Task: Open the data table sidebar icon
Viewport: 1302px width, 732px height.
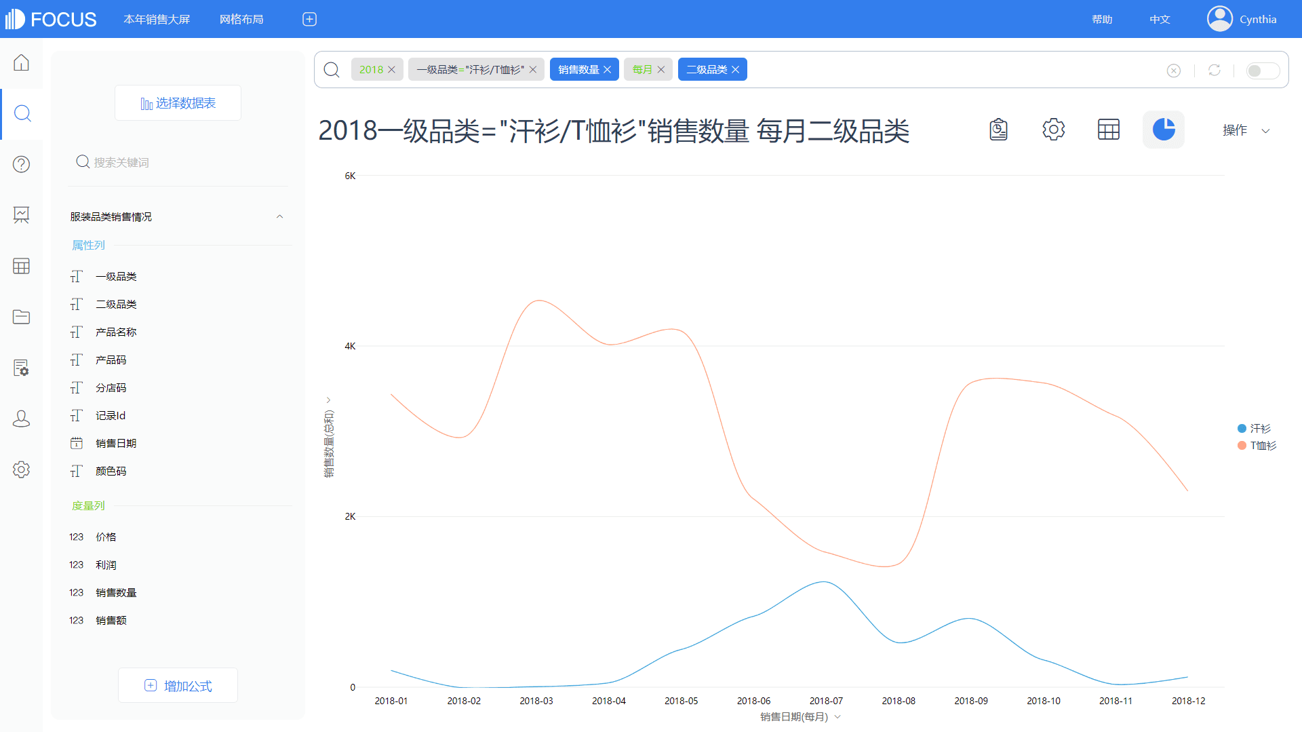Action: [21, 266]
